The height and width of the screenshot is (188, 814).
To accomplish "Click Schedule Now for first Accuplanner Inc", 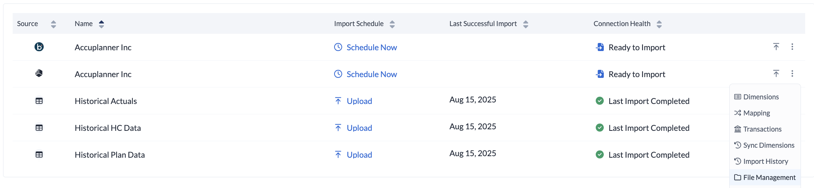I will (x=371, y=48).
